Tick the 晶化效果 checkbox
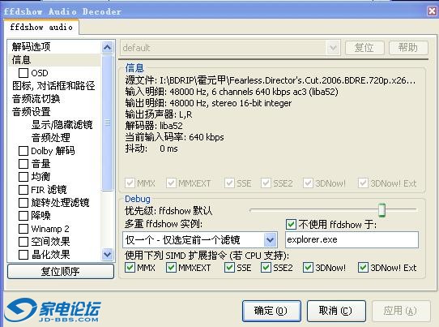This screenshot has width=439, height=327. (23, 255)
